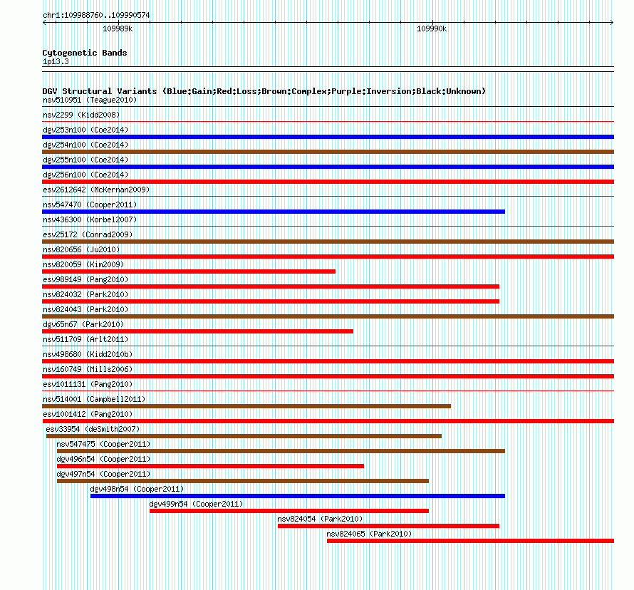Click the red bar under esv1001412
Image resolution: width=634 pixels, height=590 pixels.
pos(328,421)
